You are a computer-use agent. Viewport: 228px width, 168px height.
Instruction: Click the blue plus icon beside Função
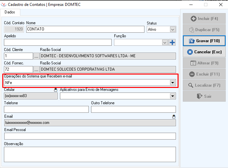click(x=172, y=42)
